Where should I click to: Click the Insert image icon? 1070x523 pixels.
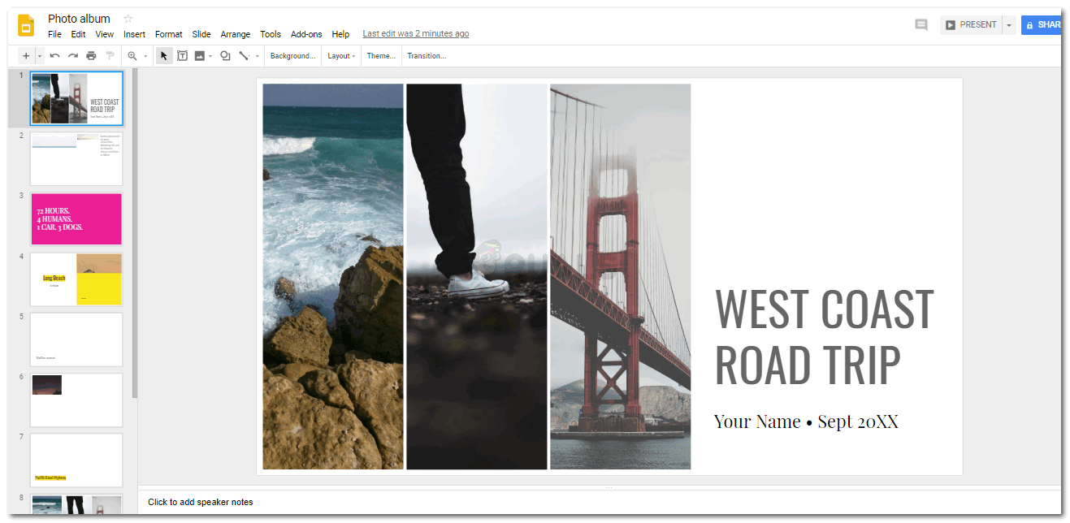[199, 56]
